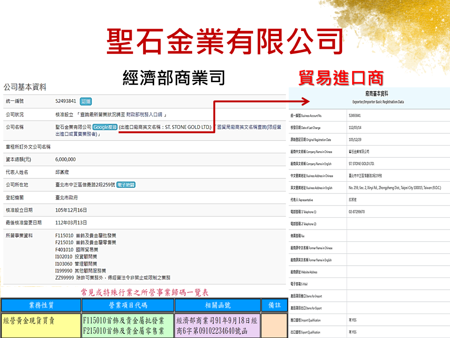
Task: Click the telephone number 02-87299670
Action: click(357, 212)
